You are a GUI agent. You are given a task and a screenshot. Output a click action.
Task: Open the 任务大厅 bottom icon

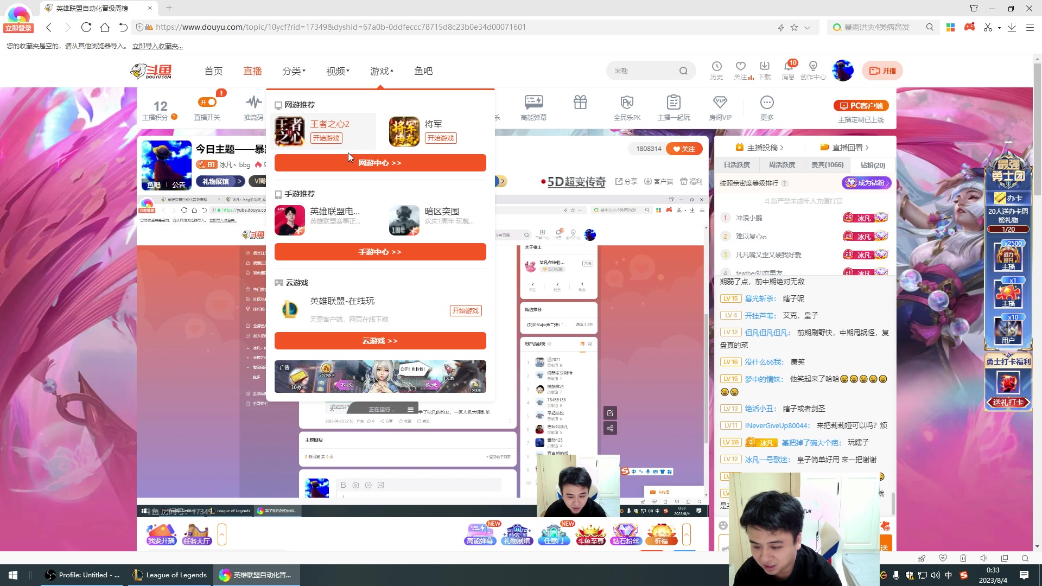click(196, 534)
